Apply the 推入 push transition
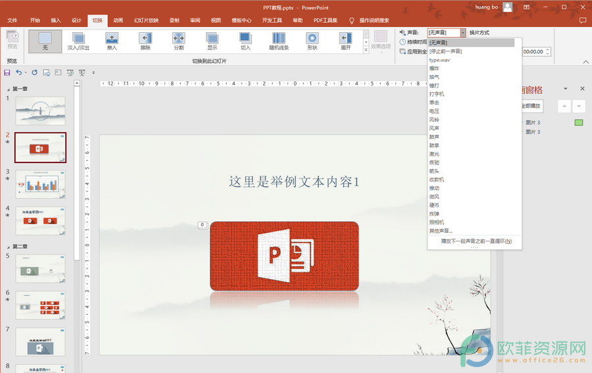The height and width of the screenshot is (373, 592). [x=112, y=41]
